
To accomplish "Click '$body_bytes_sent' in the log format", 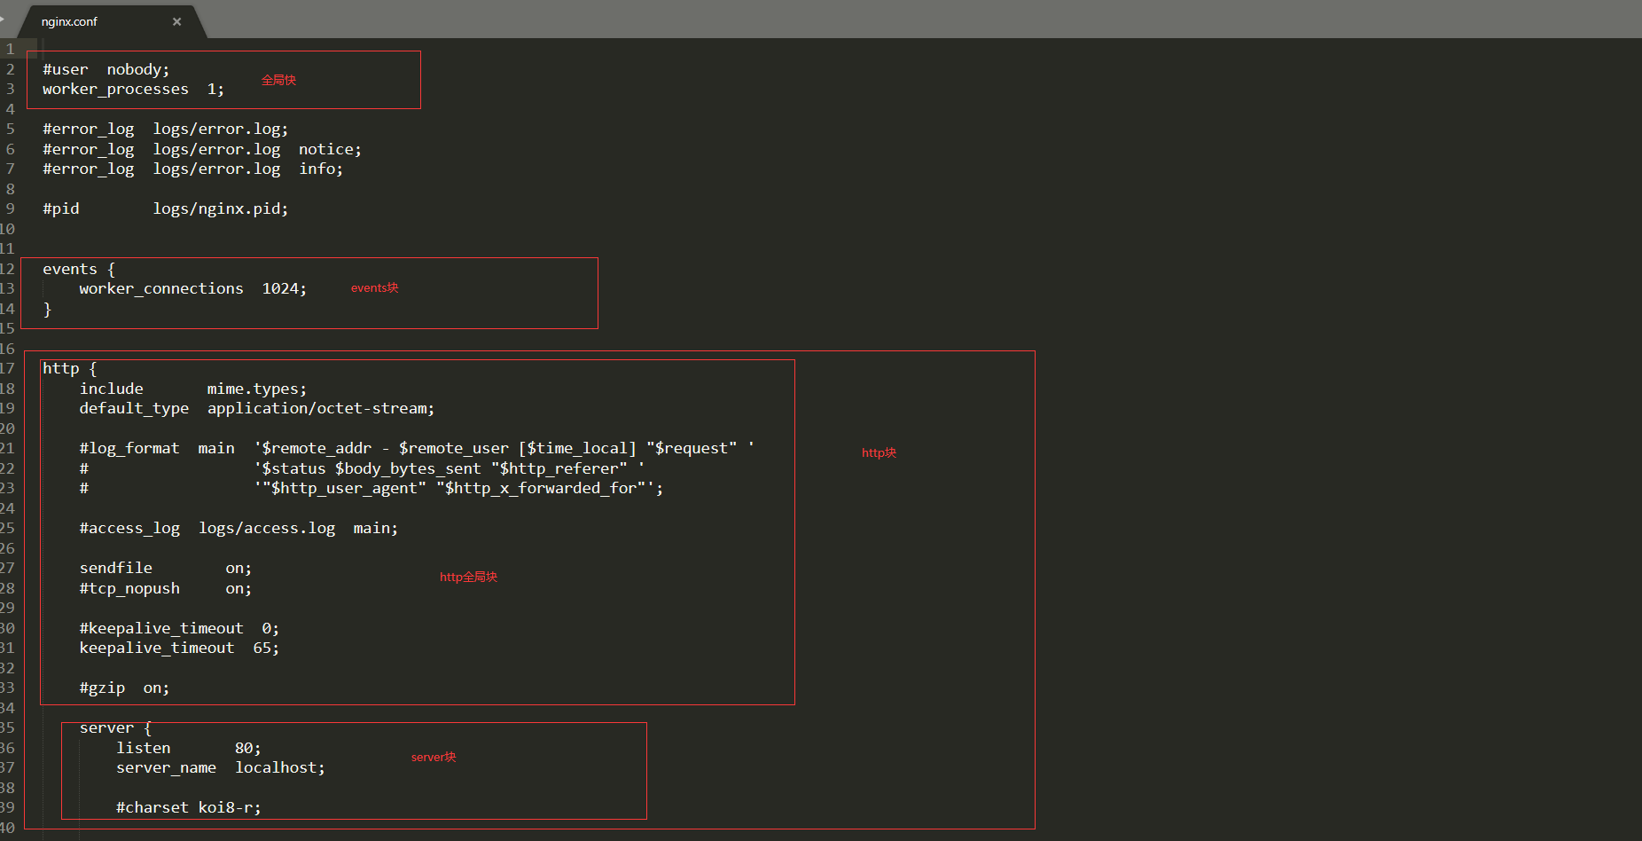I will point(408,468).
